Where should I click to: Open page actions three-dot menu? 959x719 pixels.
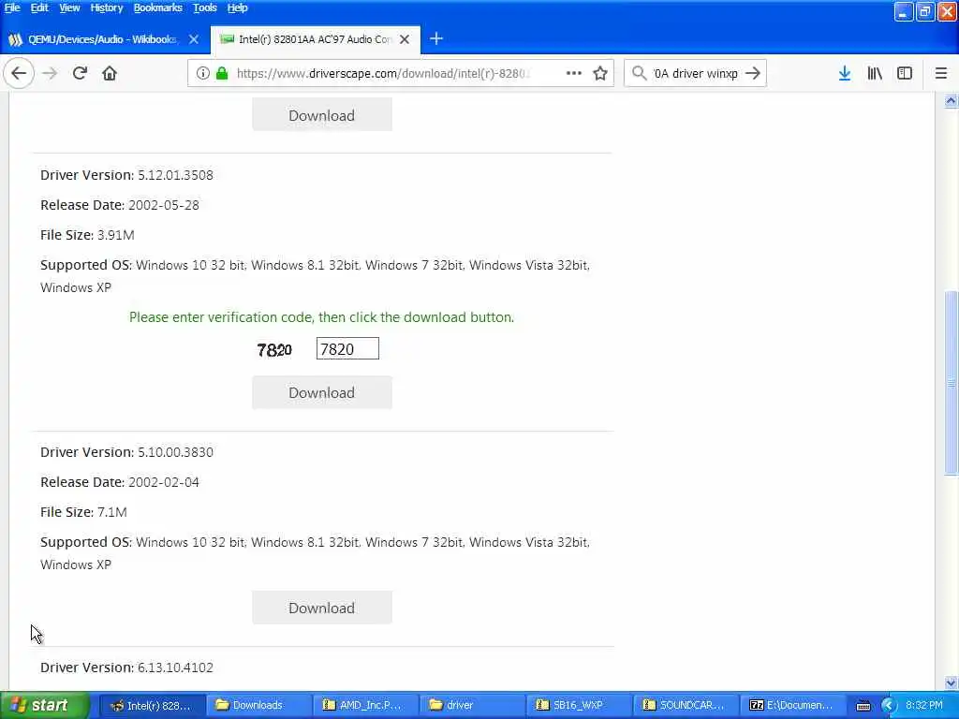click(x=574, y=73)
